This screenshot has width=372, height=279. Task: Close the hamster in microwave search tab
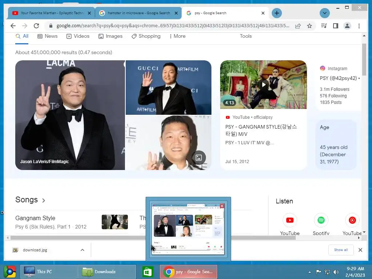coord(176,13)
